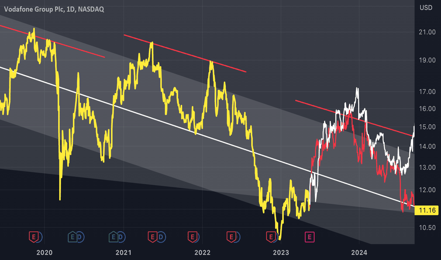Click the 2023 label on the time axis
441x260 pixels.
tap(281, 253)
